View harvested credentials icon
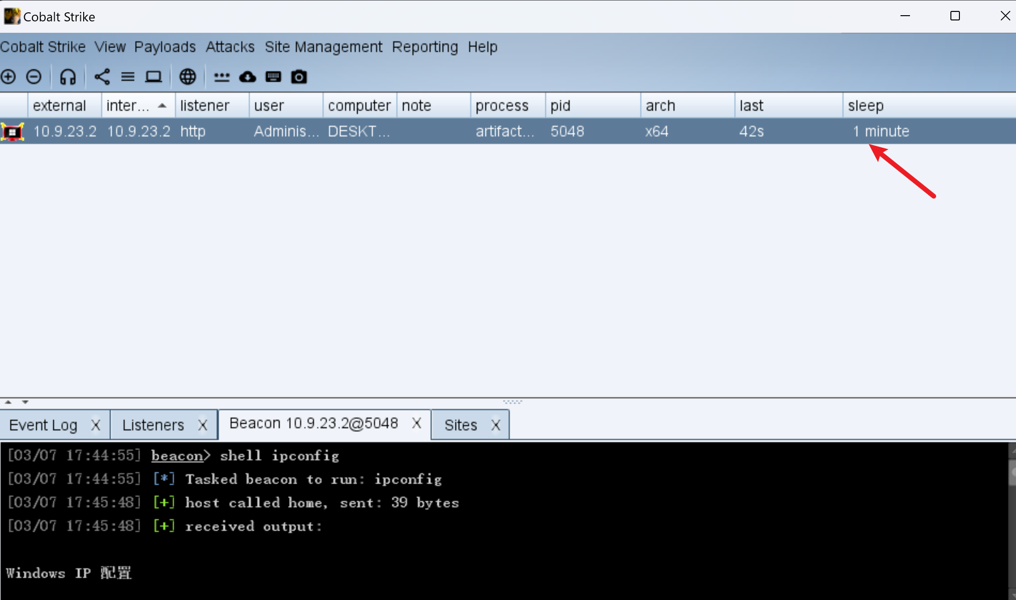 (222, 76)
